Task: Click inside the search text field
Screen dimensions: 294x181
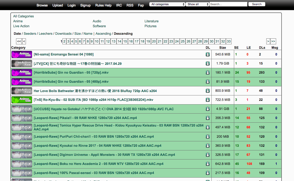Action: point(228,4)
